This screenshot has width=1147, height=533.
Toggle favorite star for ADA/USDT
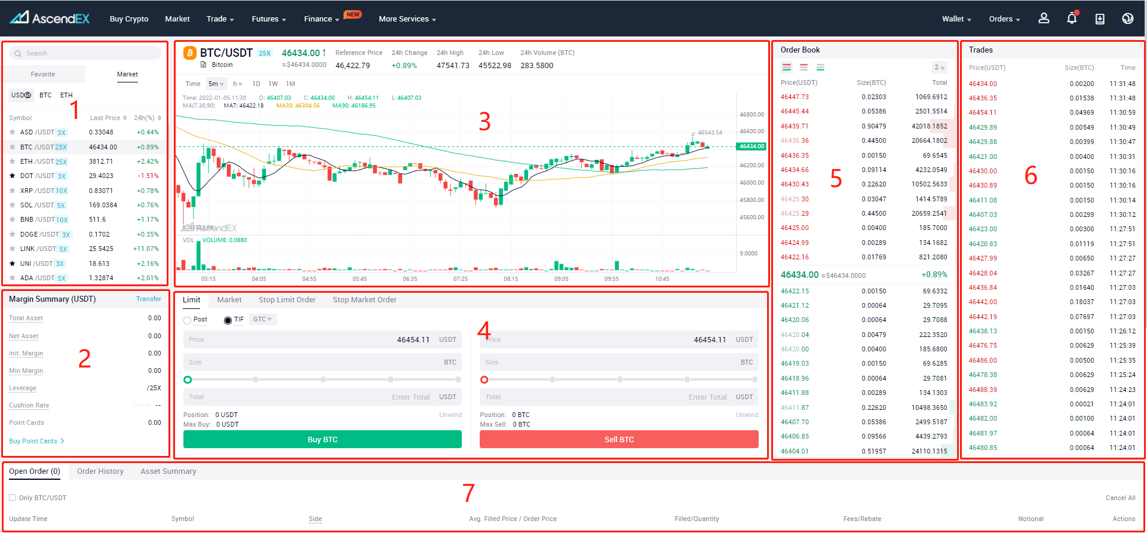click(12, 278)
